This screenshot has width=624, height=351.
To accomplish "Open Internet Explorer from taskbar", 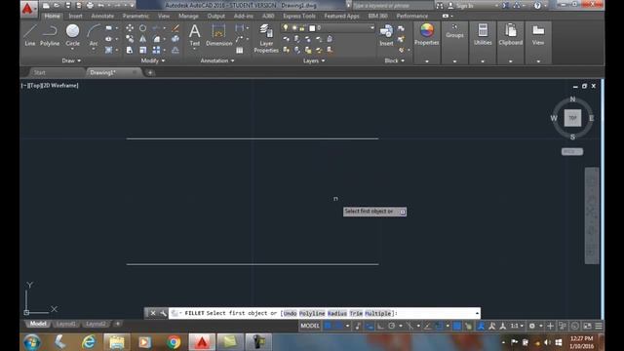I will (x=89, y=342).
